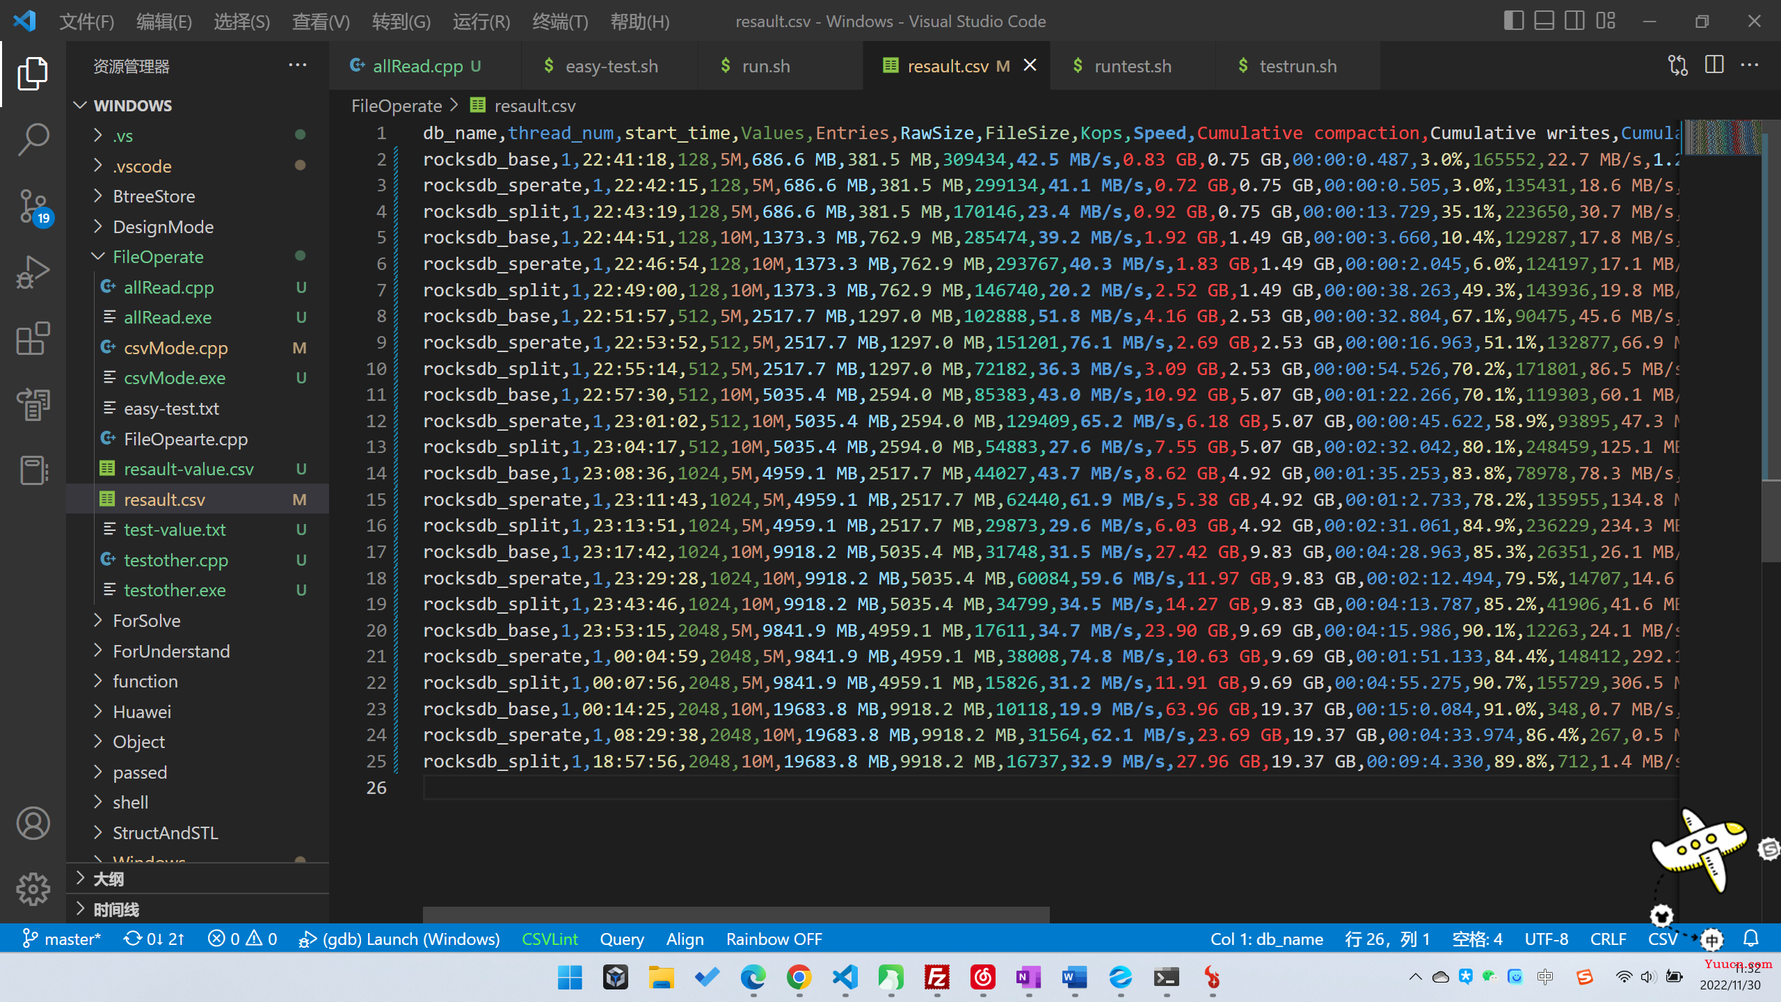Open Microsoft Word from the taskbar
The height and width of the screenshot is (1002, 1781).
[1075, 978]
